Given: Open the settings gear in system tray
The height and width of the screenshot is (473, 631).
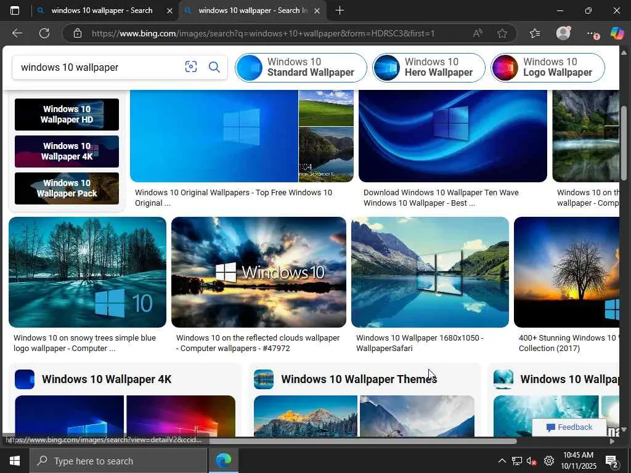Looking at the screenshot, I should [548, 461].
